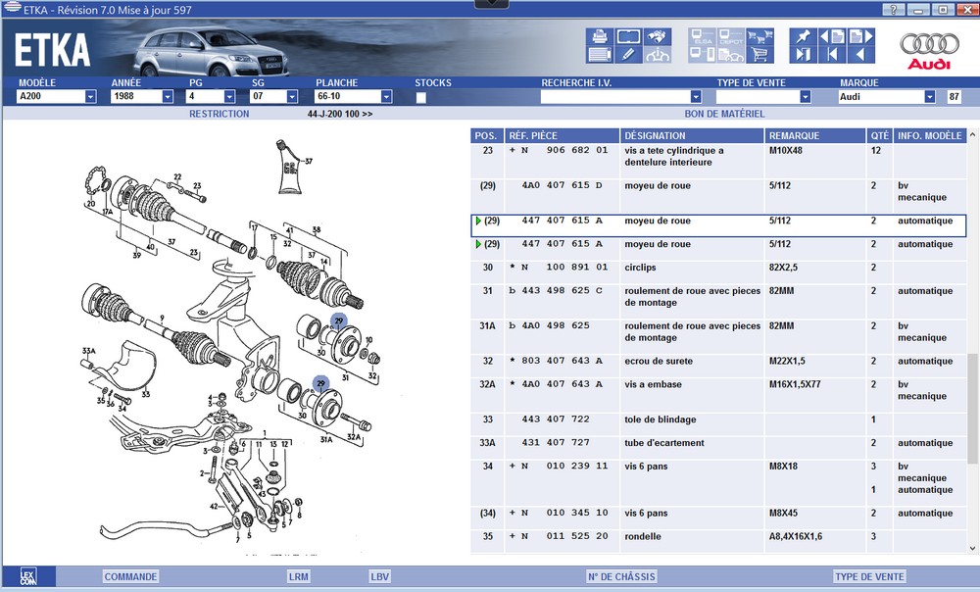This screenshot has width=980, height=592.
Task: Click the N° DE CHÂSSIS button
Action: click(622, 576)
